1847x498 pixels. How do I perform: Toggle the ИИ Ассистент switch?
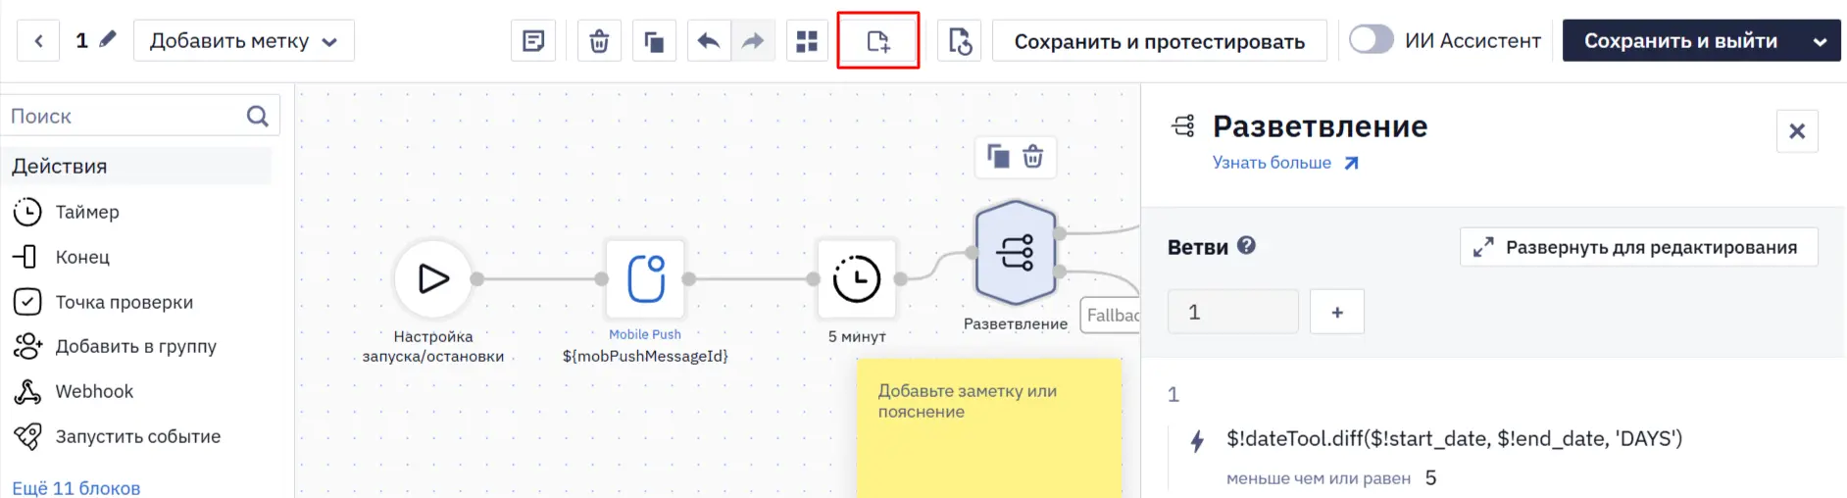click(x=1371, y=40)
